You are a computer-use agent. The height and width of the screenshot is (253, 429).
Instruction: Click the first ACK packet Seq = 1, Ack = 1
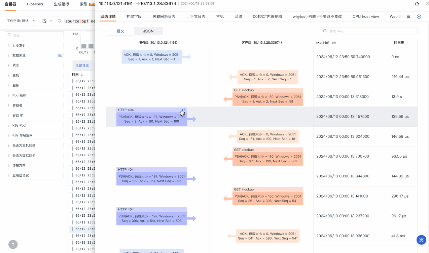(x=152, y=57)
